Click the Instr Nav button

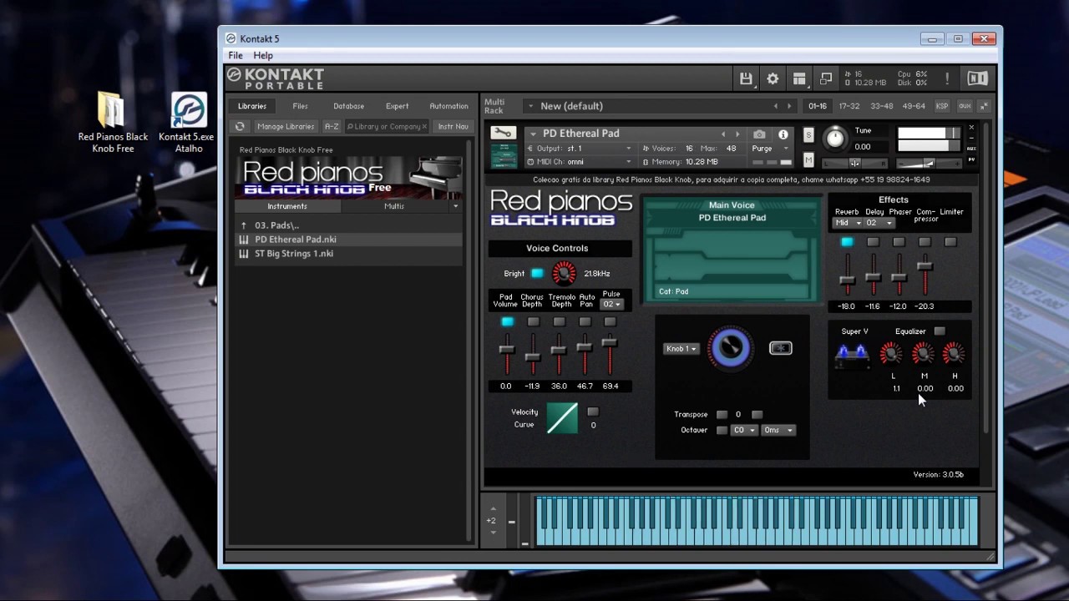453,127
